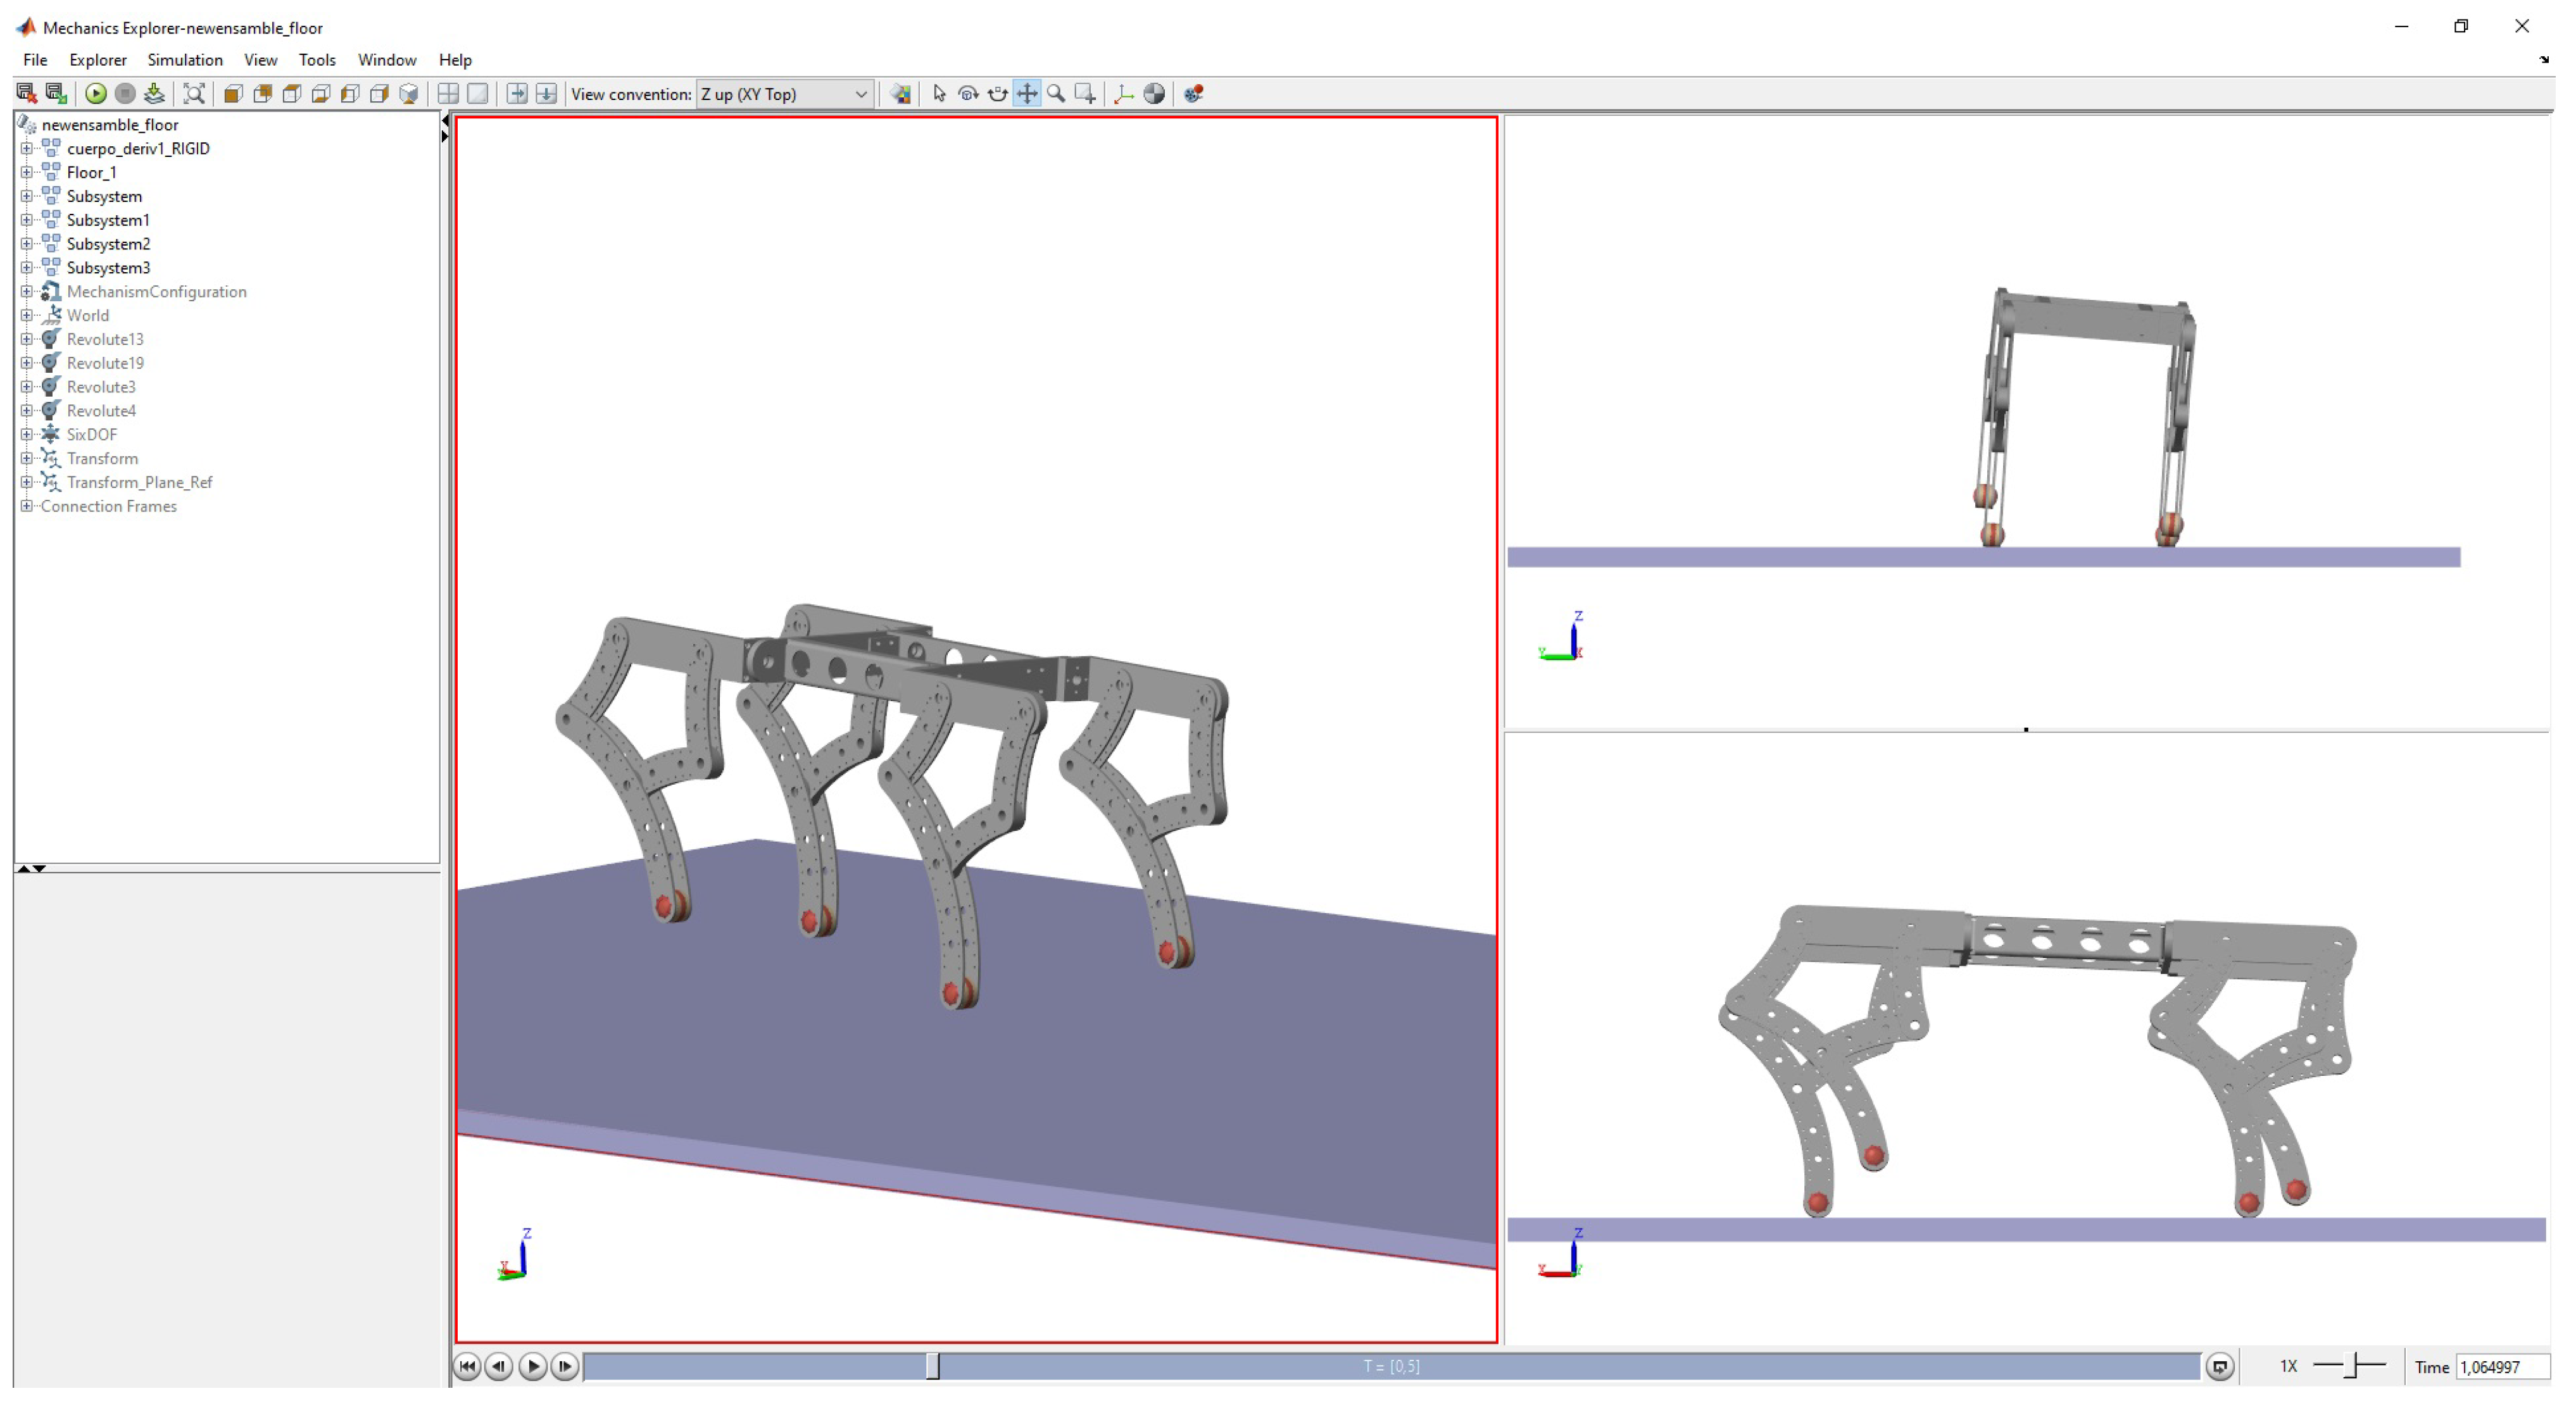
Task: Select SixDOF joint in model tree
Action: point(91,435)
